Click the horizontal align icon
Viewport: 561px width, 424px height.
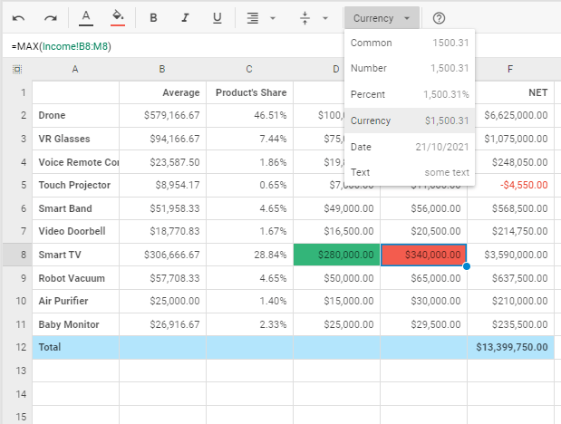click(x=253, y=18)
